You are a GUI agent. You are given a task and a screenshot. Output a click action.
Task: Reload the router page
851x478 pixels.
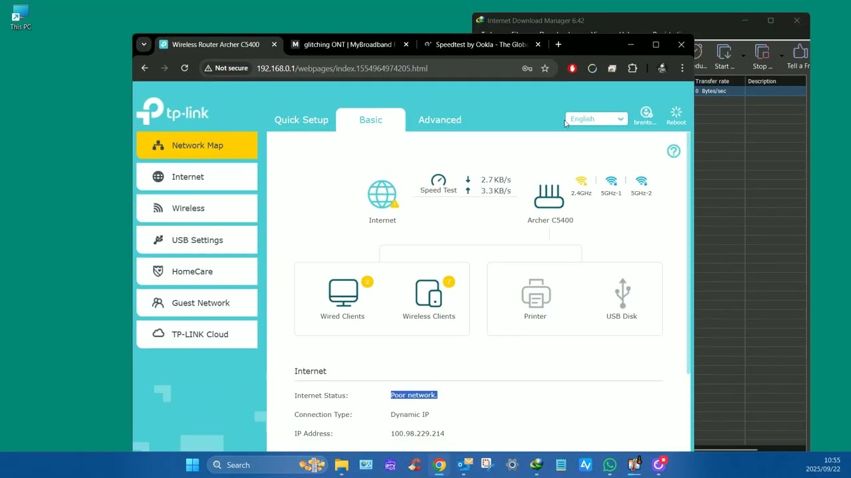click(x=185, y=68)
